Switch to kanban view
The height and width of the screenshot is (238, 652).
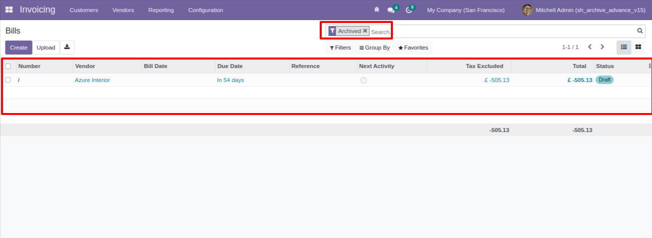click(638, 47)
